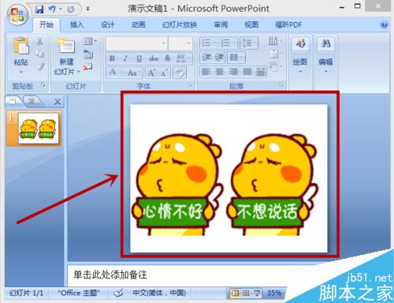Open the font name dropdown arrow
Image resolution: width=394 pixels, height=303 pixels.
click(x=163, y=43)
